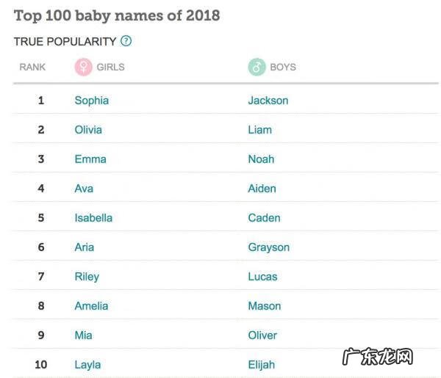Click the girl name Aria
Viewport: 441px width, 378px height.
tap(84, 247)
